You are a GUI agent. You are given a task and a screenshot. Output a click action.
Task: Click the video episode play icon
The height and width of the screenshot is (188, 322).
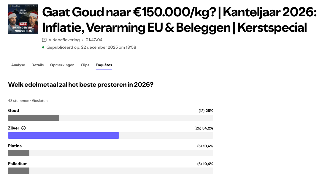[44, 40]
